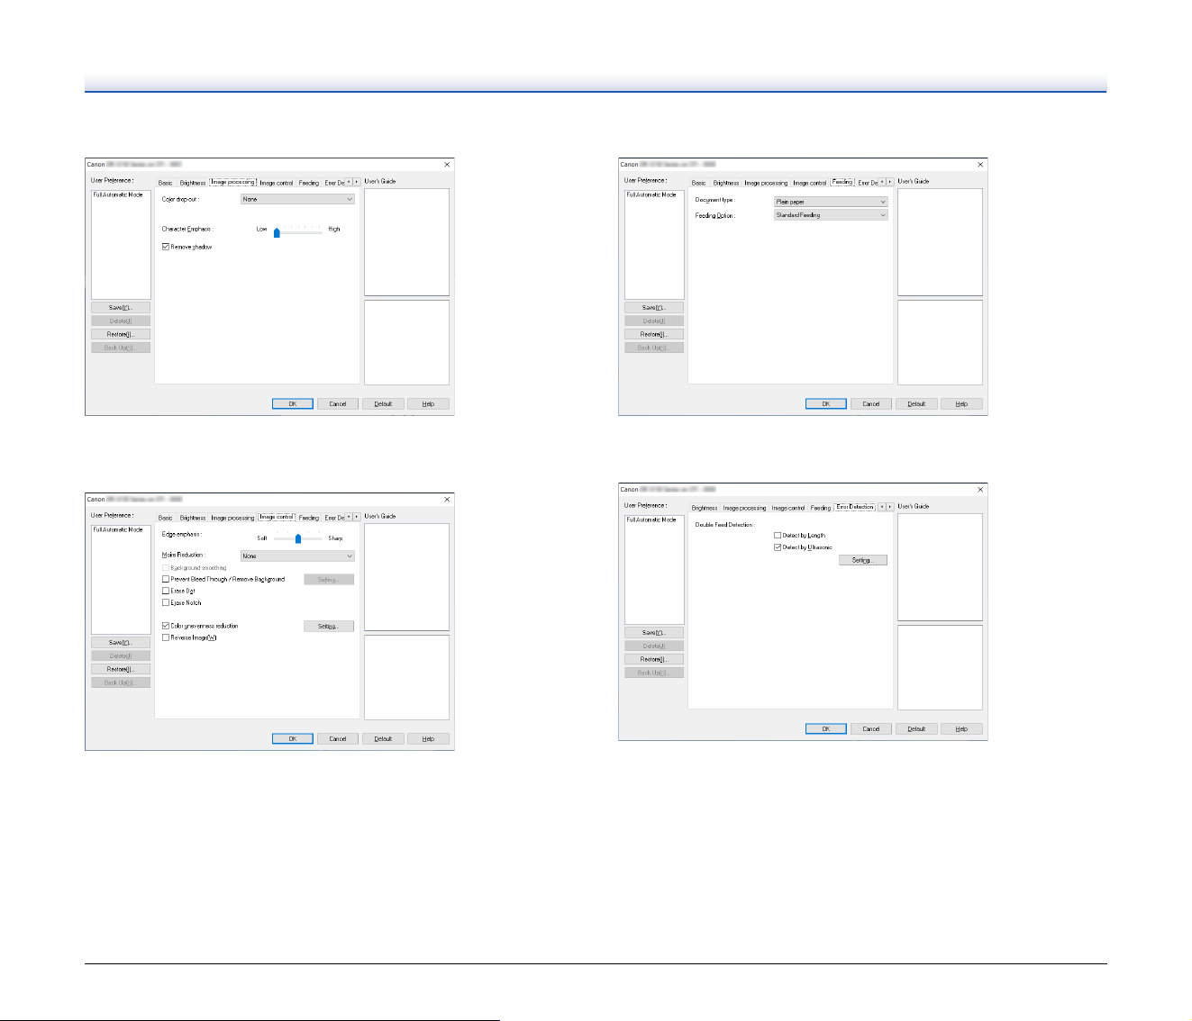
Task: Click OK in the Image processing dialog
Action: [x=293, y=404]
